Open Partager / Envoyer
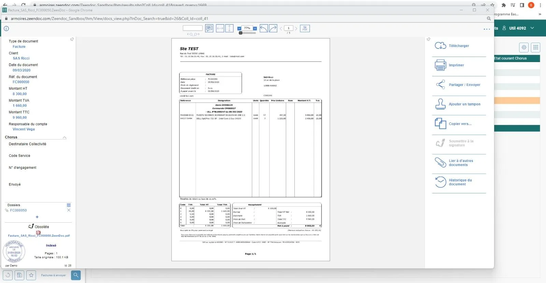The width and height of the screenshot is (546, 283). click(459, 85)
